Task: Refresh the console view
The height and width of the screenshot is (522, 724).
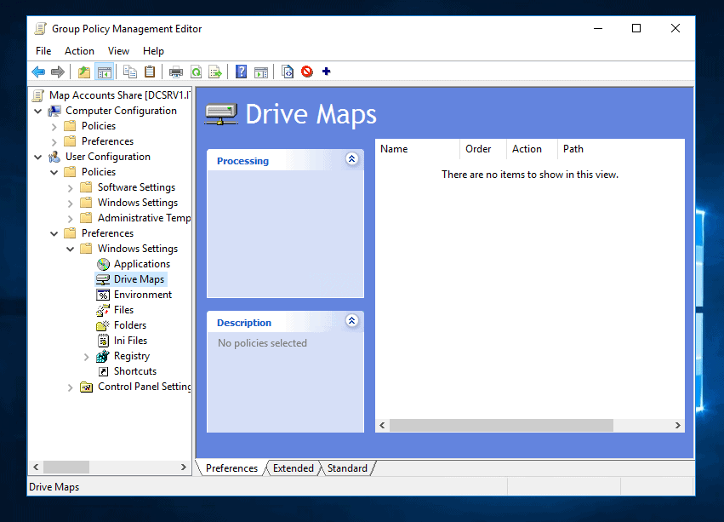Action: (x=195, y=72)
